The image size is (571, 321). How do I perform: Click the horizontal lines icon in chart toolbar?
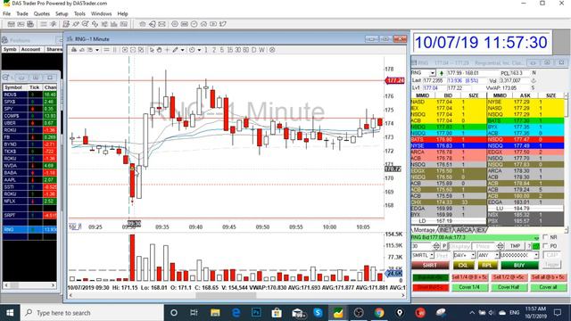pos(106,50)
